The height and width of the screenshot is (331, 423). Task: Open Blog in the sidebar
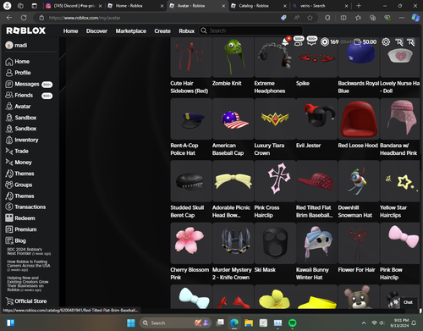click(15, 240)
